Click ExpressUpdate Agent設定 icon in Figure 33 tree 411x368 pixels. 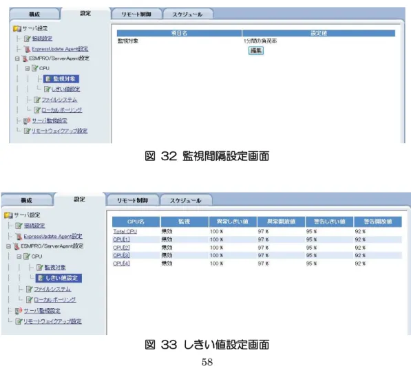click(x=19, y=236)
